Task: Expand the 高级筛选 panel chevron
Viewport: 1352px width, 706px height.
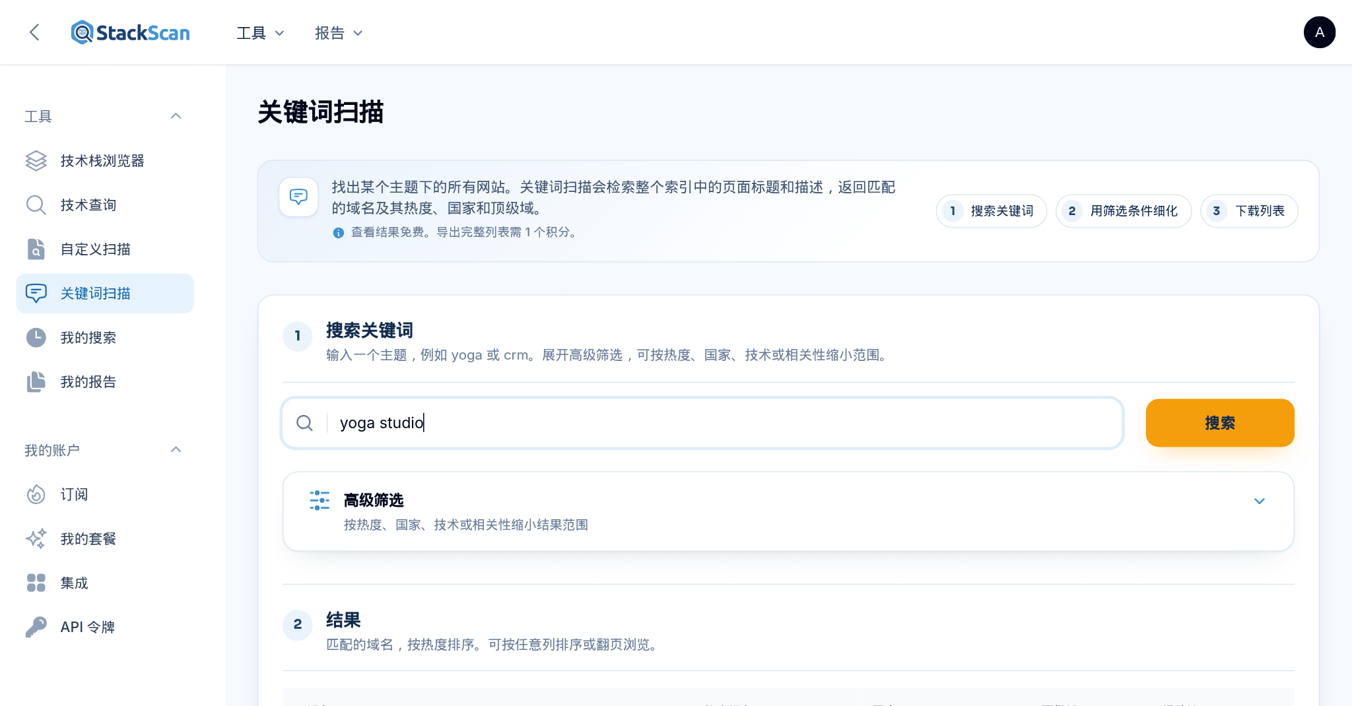Action: coord(1260,501)
